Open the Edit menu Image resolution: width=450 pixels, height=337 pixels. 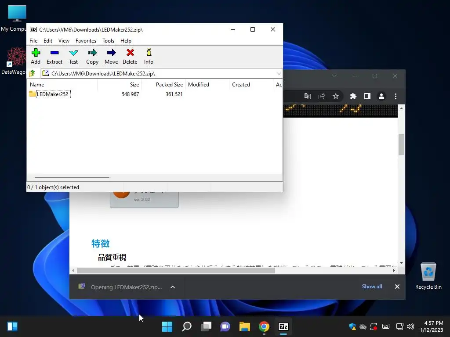47,41
